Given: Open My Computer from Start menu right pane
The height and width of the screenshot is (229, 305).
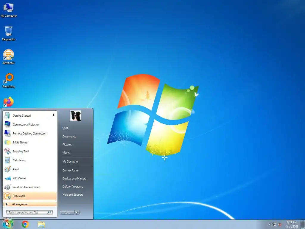Looking at the screenshot, I should click(x=71, y=161).
